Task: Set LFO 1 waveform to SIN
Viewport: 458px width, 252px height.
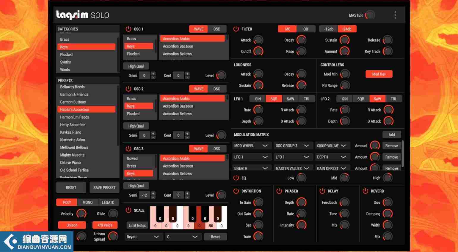Action: click(258, 99)
